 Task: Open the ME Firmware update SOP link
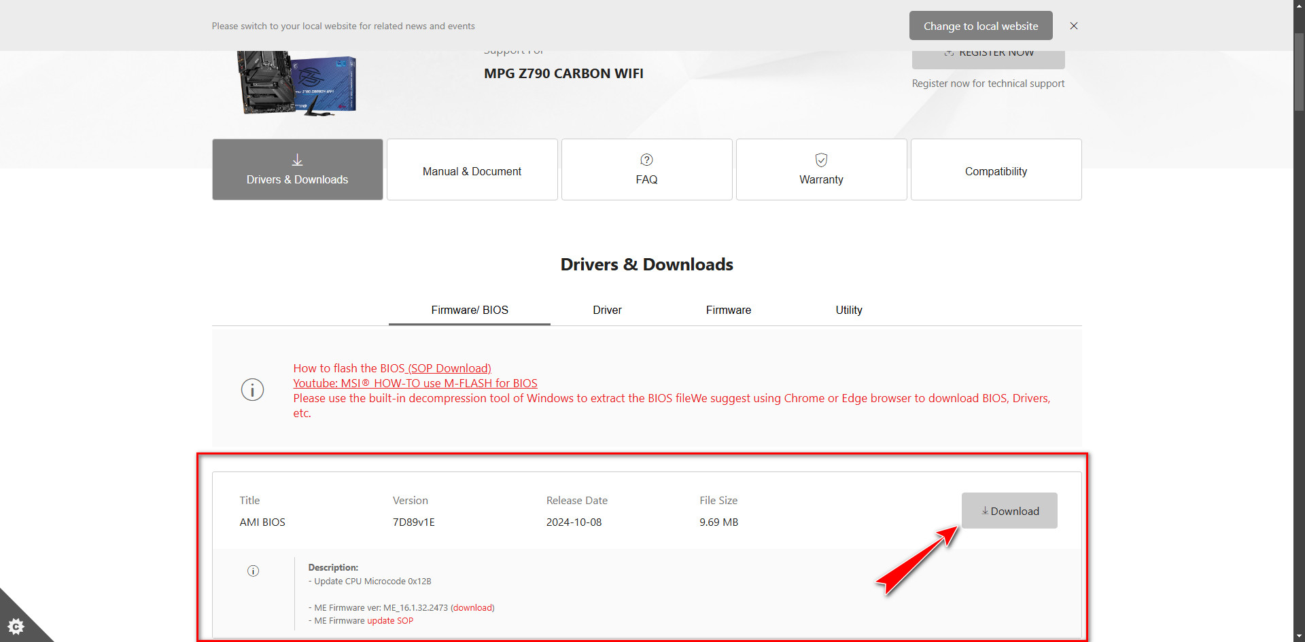click(x=390, y=621)
